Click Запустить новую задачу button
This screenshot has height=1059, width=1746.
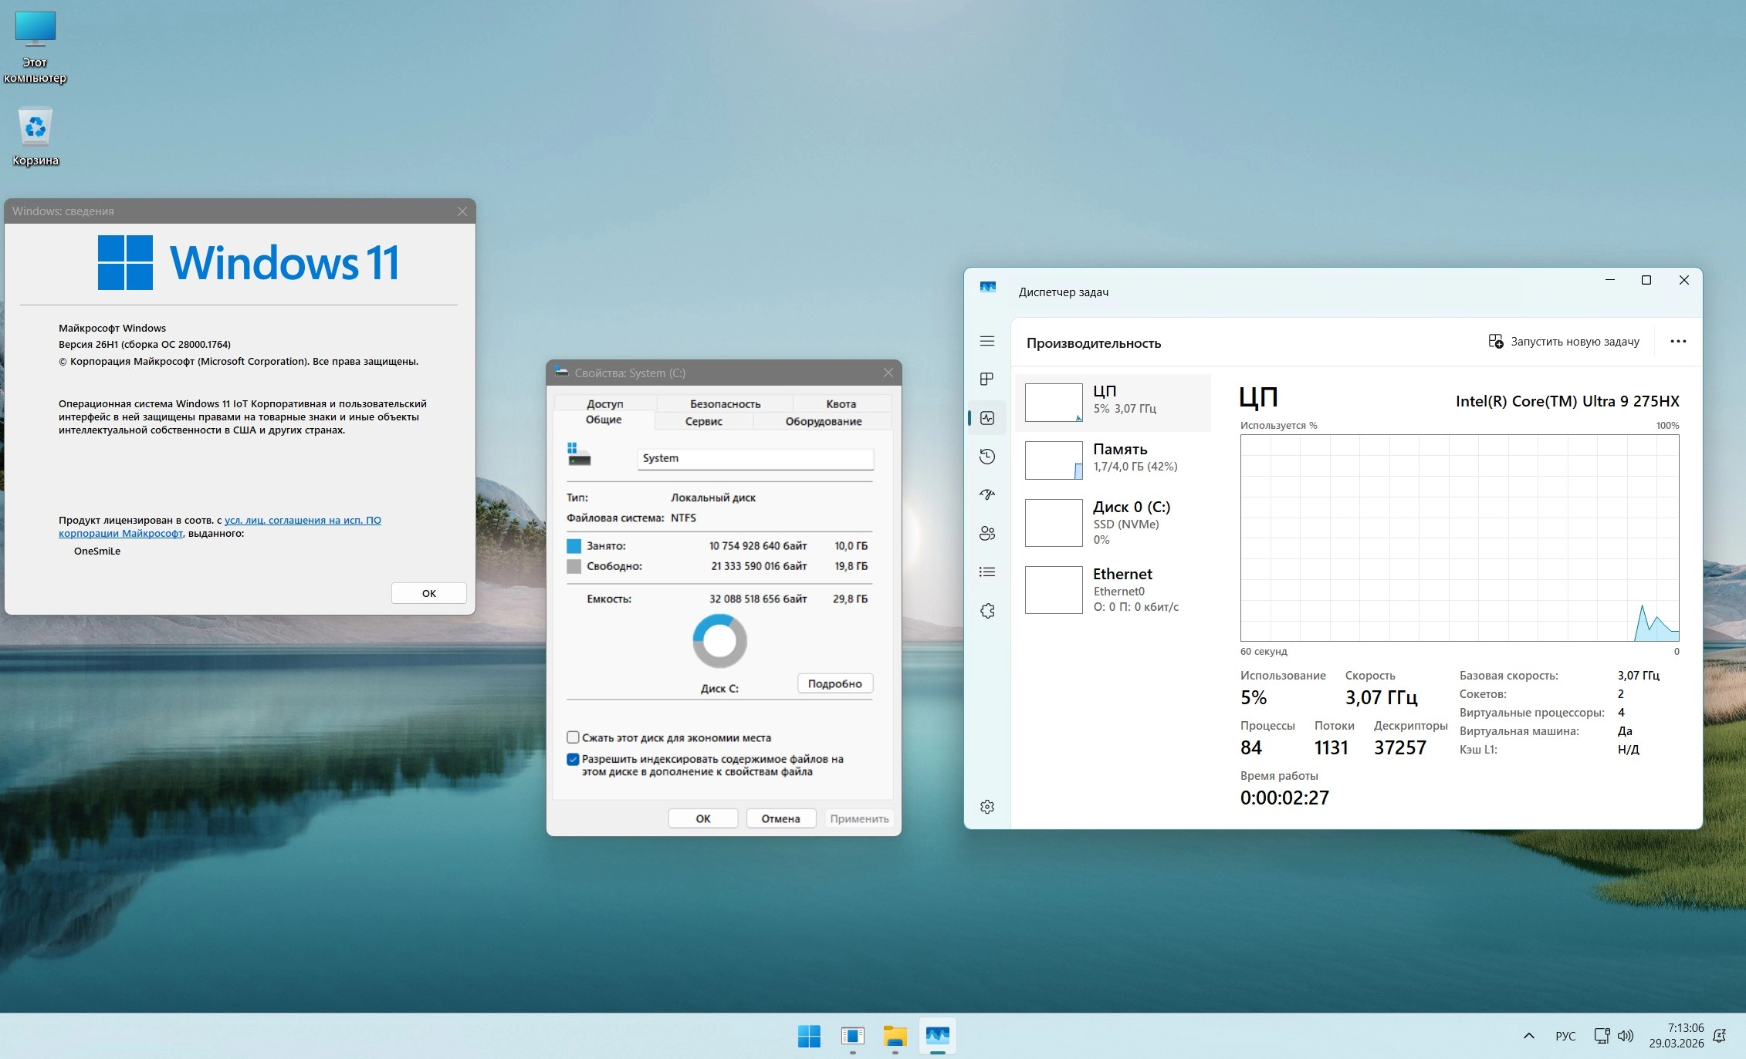(1564, 342)
